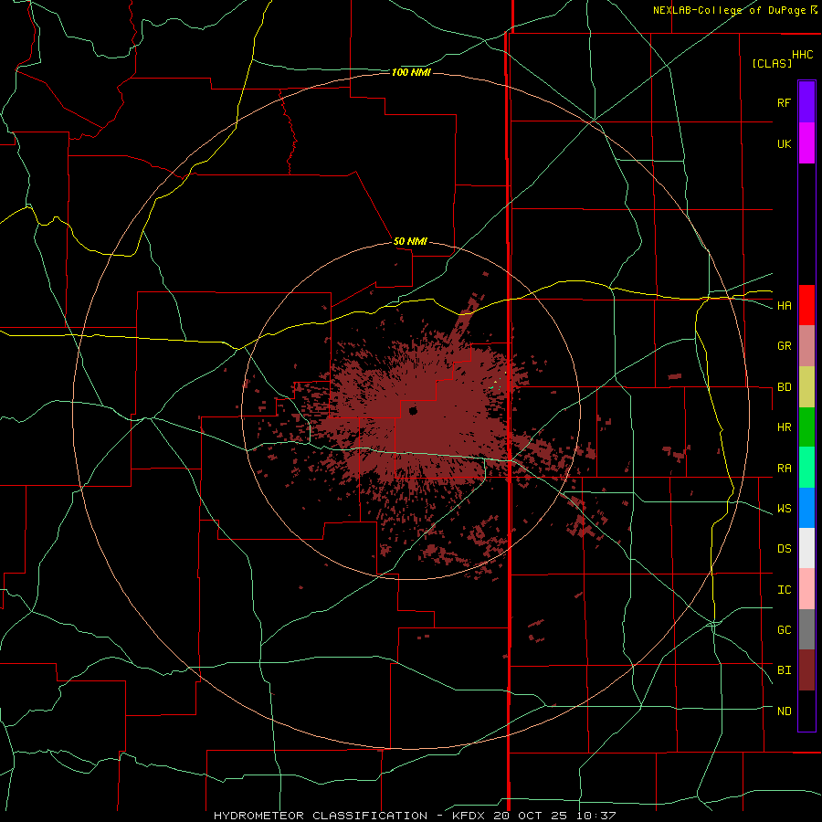This screenshot has width=822, height=822.
Task: Click the GC gray legend color swatch
Action: 806,629
